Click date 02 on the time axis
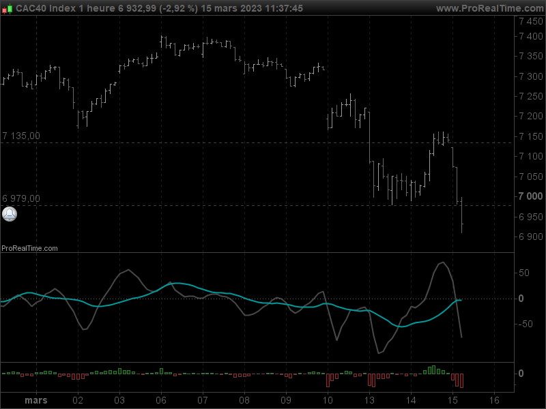This screenshot has width=546, height=409. pyautogui.click(x=78, y=400)
